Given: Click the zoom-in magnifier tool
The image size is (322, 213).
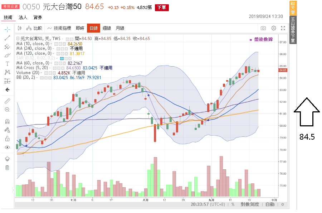Looking at the screenshot, I should [x=8, y=110].
